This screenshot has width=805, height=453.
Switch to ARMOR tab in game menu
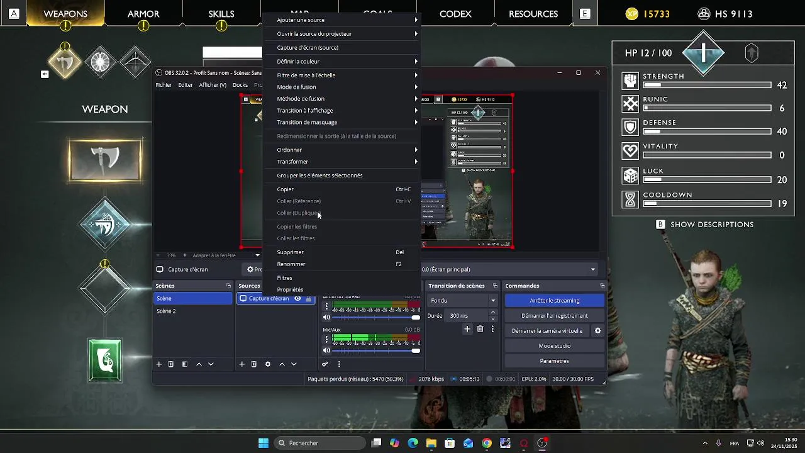[143, 14]
